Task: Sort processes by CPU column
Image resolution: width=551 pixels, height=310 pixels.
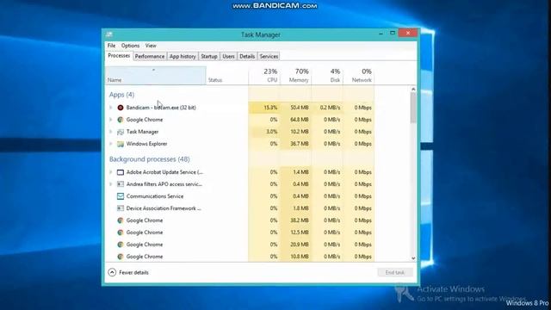Action: pos(264,76)
